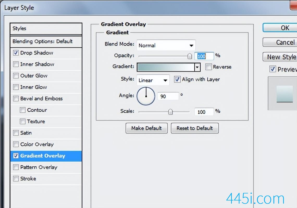The width and height of the screenshot is (297, 208).
Task: Open the gradient editor via swatch
Action: tap(166, 67)
